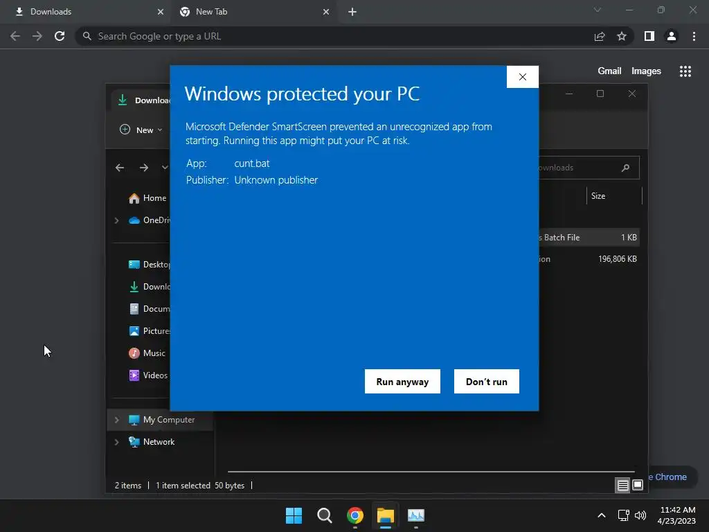Open the Chrome tab search chevron
The height and width of the screenshot is (532, 709).
click(598, 10)
